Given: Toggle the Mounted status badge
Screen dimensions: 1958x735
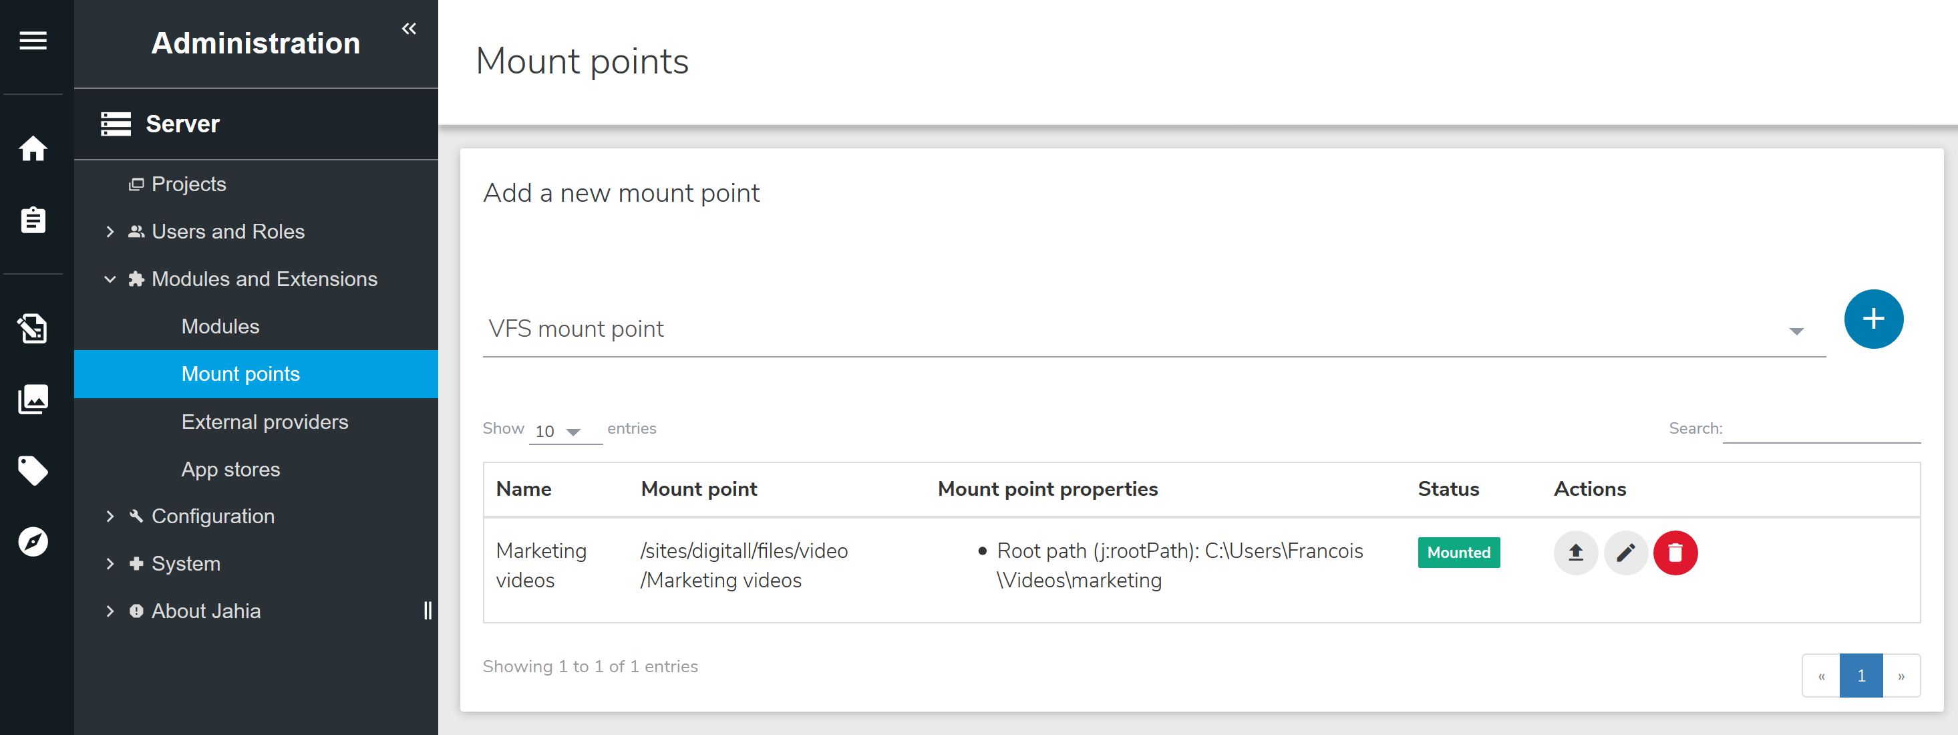Looking at the screenshot, I should click(1458, 553).
